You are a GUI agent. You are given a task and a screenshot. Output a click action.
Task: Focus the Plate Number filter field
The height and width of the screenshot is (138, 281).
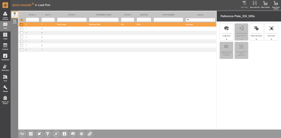click(168, 20)
